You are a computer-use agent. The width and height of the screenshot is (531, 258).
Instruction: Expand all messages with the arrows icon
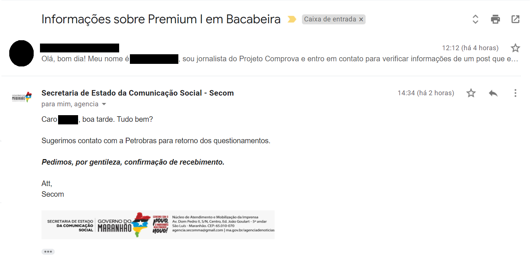475,19
